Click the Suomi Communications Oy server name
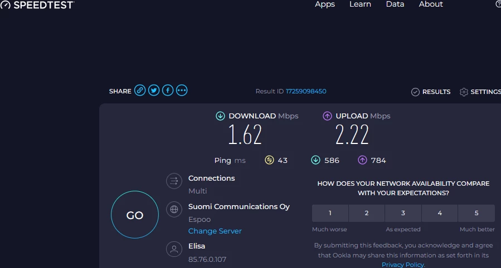Screen dimensions: 501x268 point(239,207)
